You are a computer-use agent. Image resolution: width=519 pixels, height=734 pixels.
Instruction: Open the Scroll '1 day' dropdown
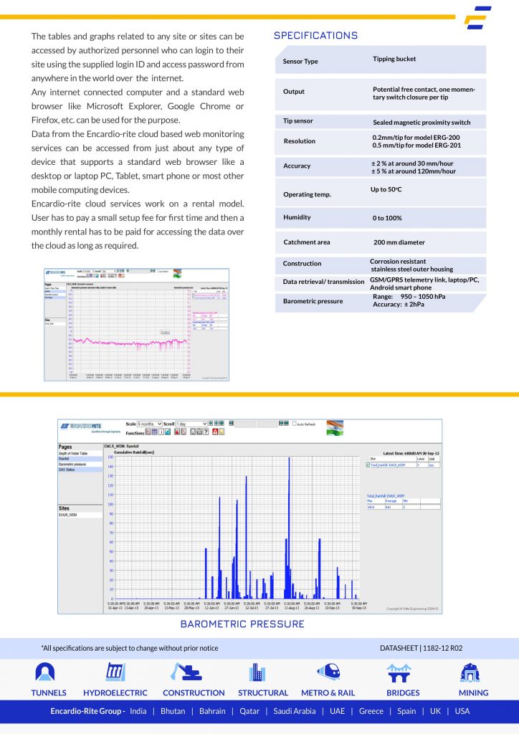[x=191, y=424]
